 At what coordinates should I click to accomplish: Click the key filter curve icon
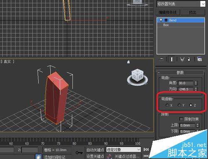(x=109, y=156)
